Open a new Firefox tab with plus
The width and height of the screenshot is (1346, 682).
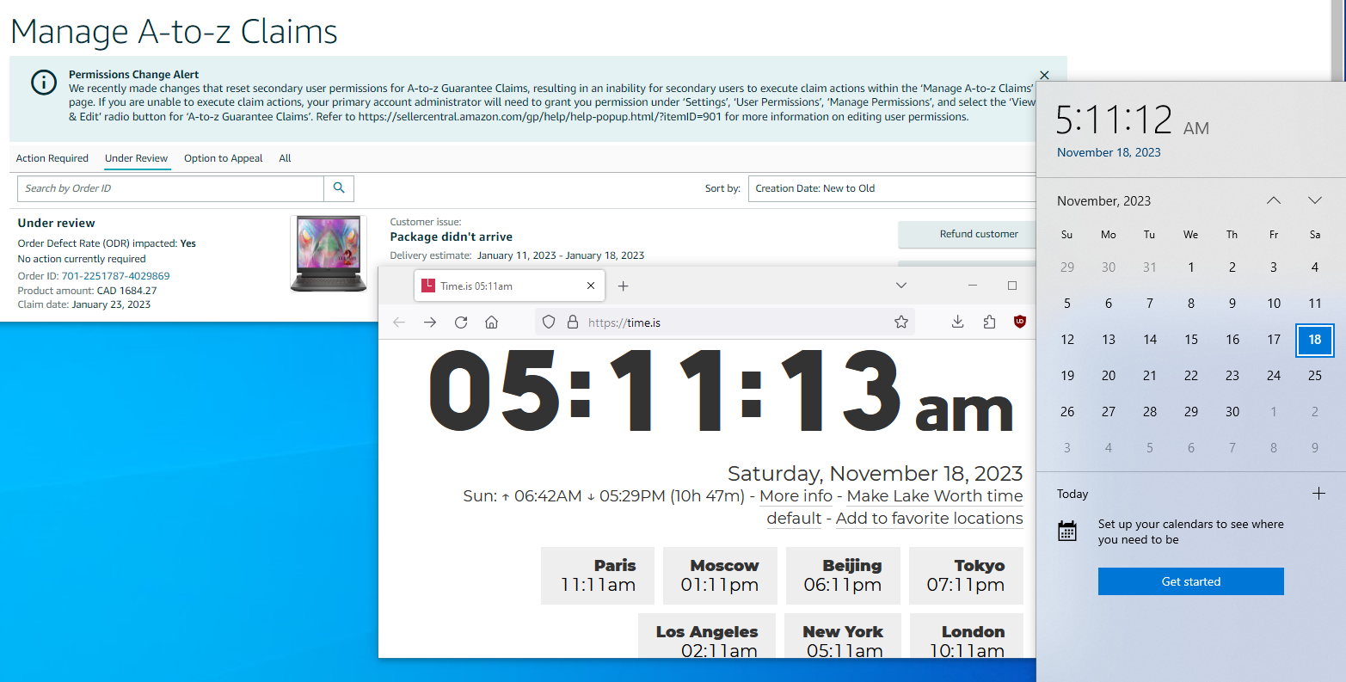(x=624, y=286)
